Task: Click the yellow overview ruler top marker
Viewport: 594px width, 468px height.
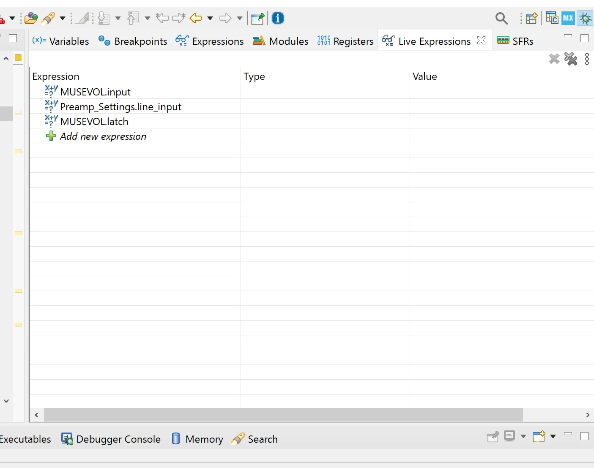Action: [x=18, y=57]
